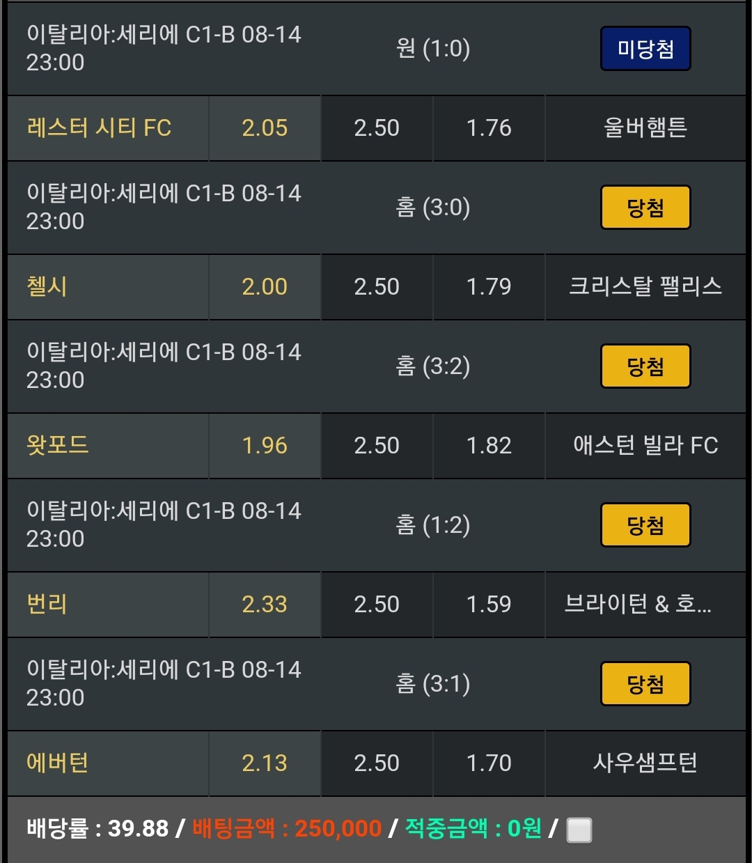Click the 당첨 badge beside 홈 (3:2)
Viewport: 752px width, 863px height.
(645, 366)
